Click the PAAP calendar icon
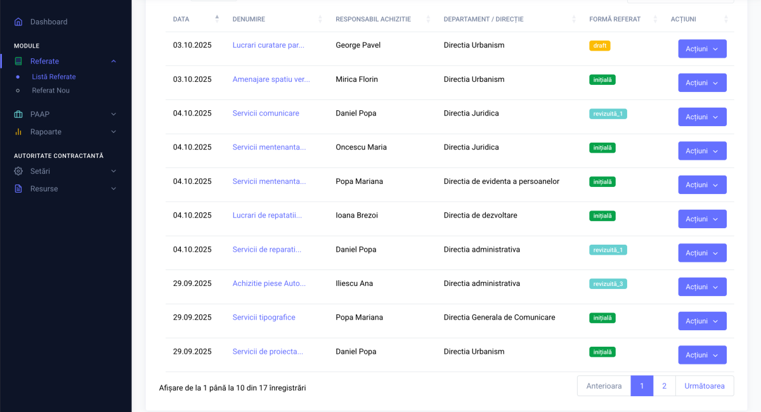761x412 pixels. [x=18, y=114]
